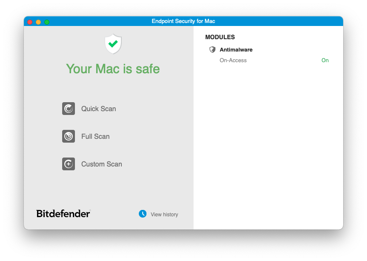Click the MODULES section heading
This screenshot has height=261, width=367.
coord(220,37)
